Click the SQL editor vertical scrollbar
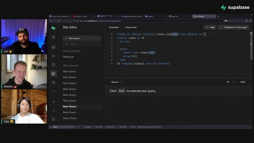Image resolution: width=254 pixels, height=143 pixels. click(x=251, y=46)
